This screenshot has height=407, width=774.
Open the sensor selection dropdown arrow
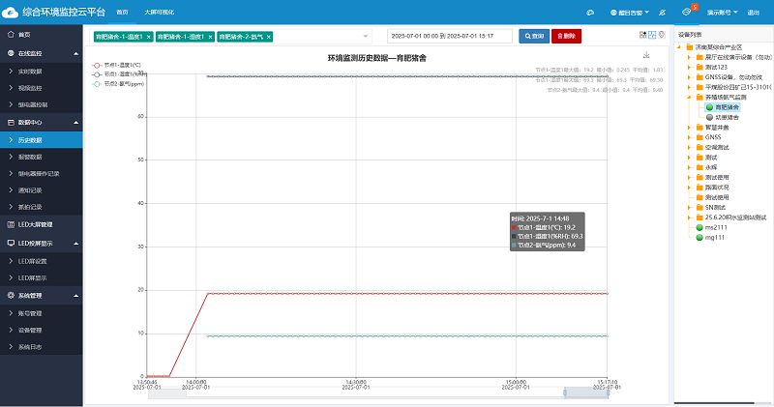click(x=366, y=36)
